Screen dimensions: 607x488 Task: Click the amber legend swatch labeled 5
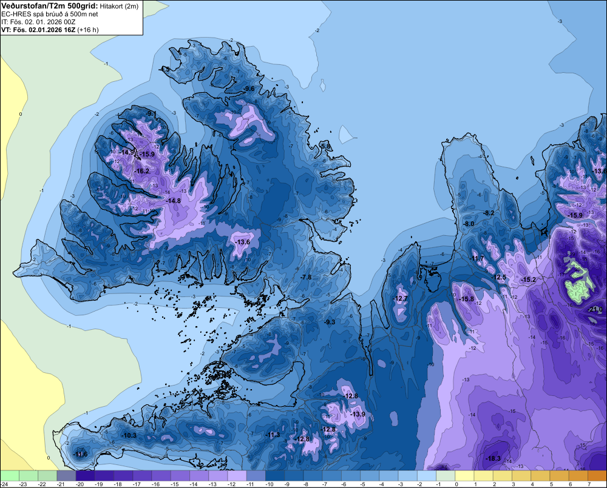[560, 475]
